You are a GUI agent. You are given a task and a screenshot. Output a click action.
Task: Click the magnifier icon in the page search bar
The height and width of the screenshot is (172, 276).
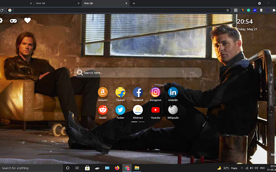coord(80,73)
